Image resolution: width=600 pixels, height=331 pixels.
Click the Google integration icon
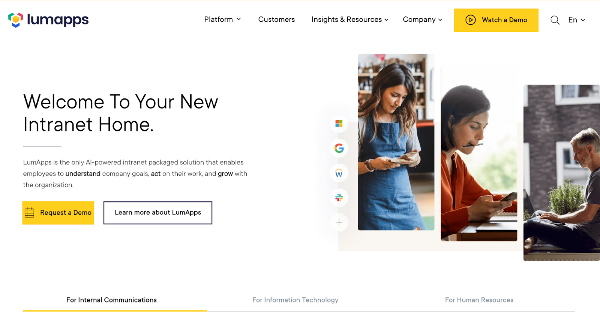pyautogui.click(x=339, y=148)
